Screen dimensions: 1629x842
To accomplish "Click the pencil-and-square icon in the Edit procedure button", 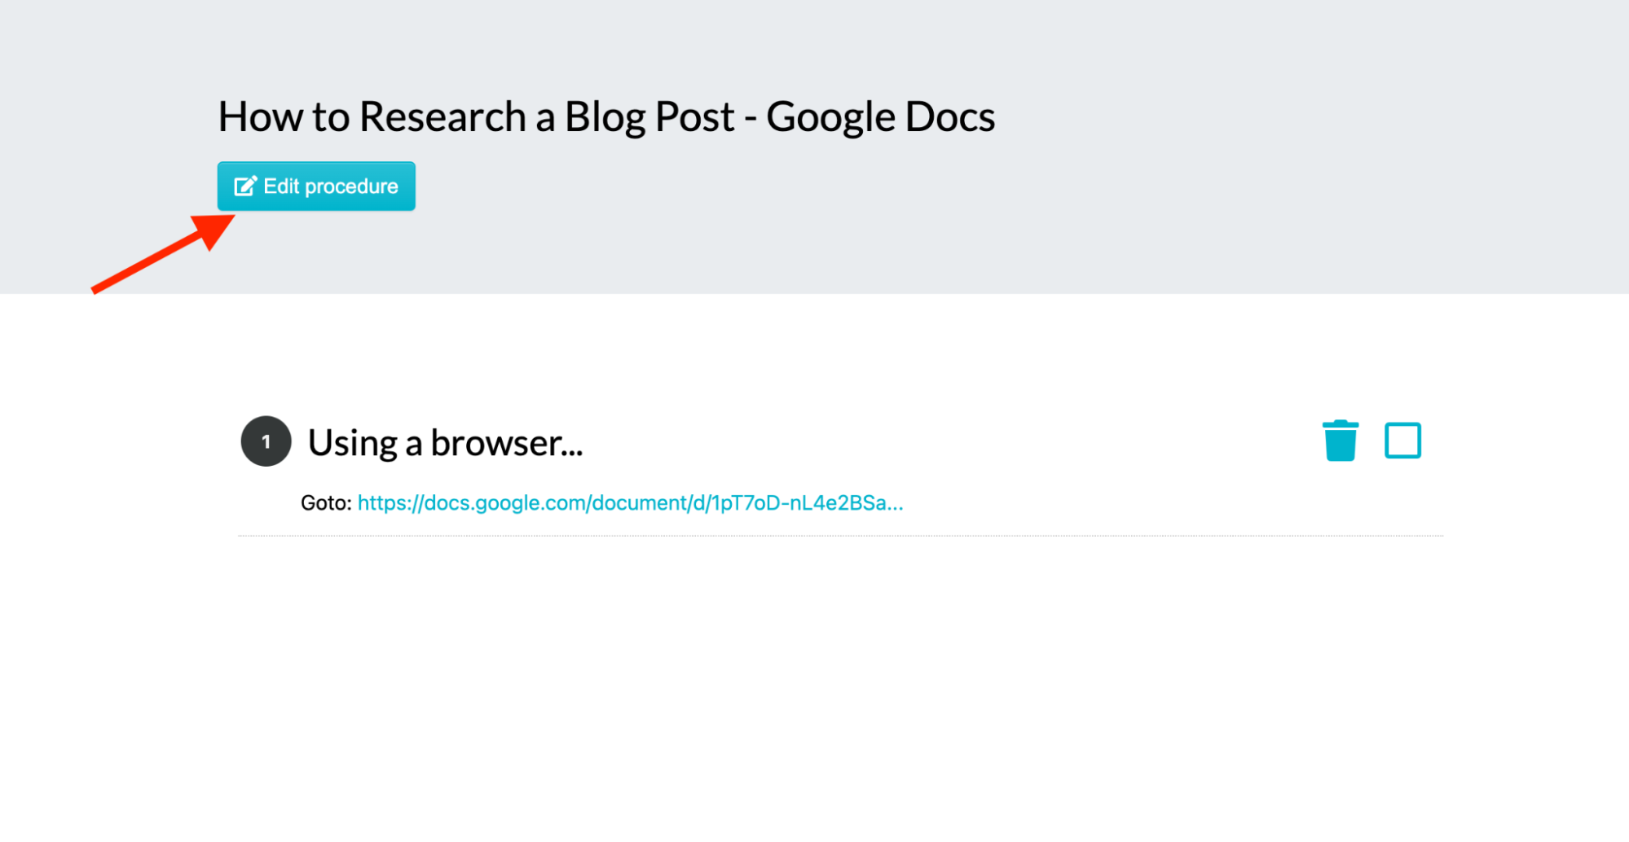I will (245, 186).
